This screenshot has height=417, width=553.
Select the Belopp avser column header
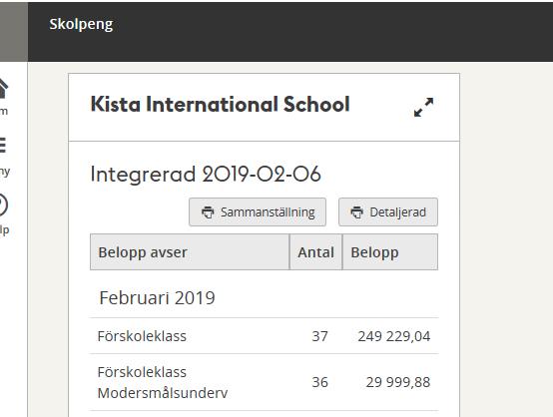tap(190, 252)
